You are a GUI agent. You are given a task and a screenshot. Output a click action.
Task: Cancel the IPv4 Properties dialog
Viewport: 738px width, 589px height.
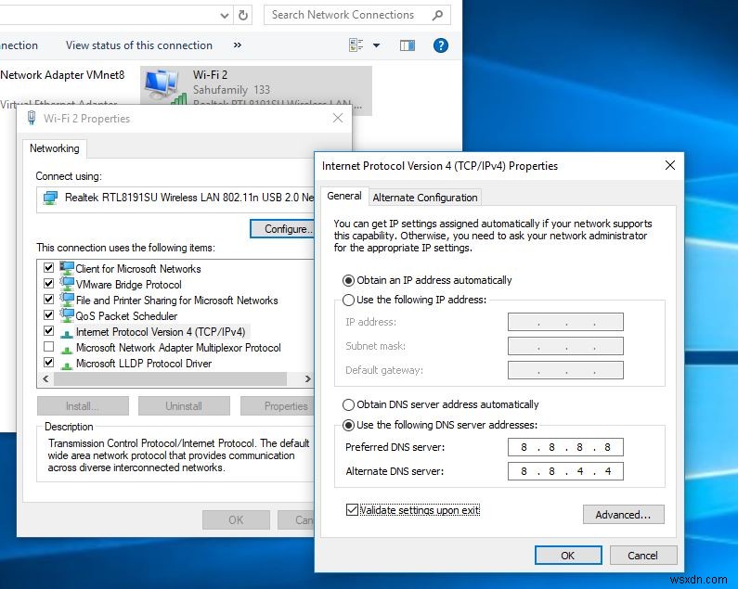[x=643, y=556]
